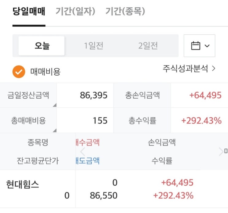Select the 오늘 period option
The height and width of the screenshot is (213, 228).
[42, 46]
